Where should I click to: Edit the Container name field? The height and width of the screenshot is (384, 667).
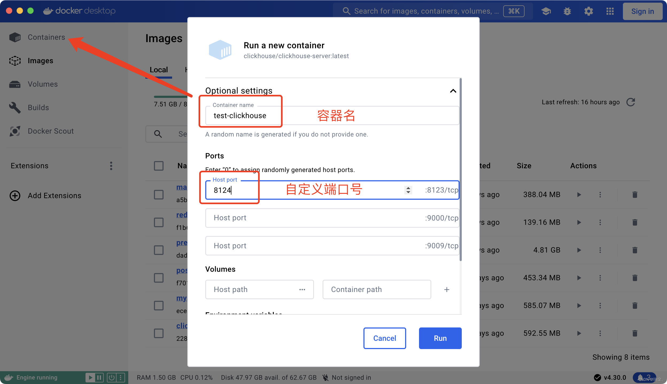pyautogui.click(x=332, y=115)
